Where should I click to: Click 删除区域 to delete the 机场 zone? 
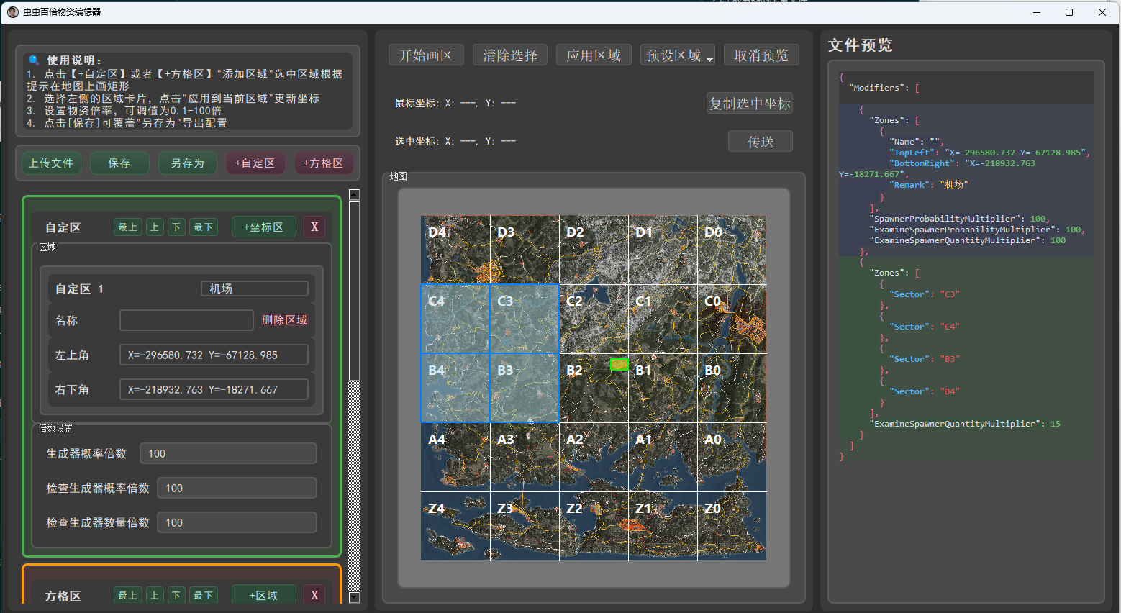click(284, 320)
